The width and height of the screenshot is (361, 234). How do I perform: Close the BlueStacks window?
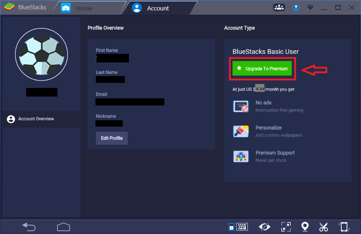pos(352,8)
